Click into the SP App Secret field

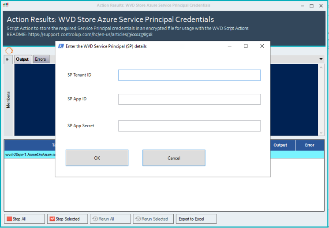189,126
